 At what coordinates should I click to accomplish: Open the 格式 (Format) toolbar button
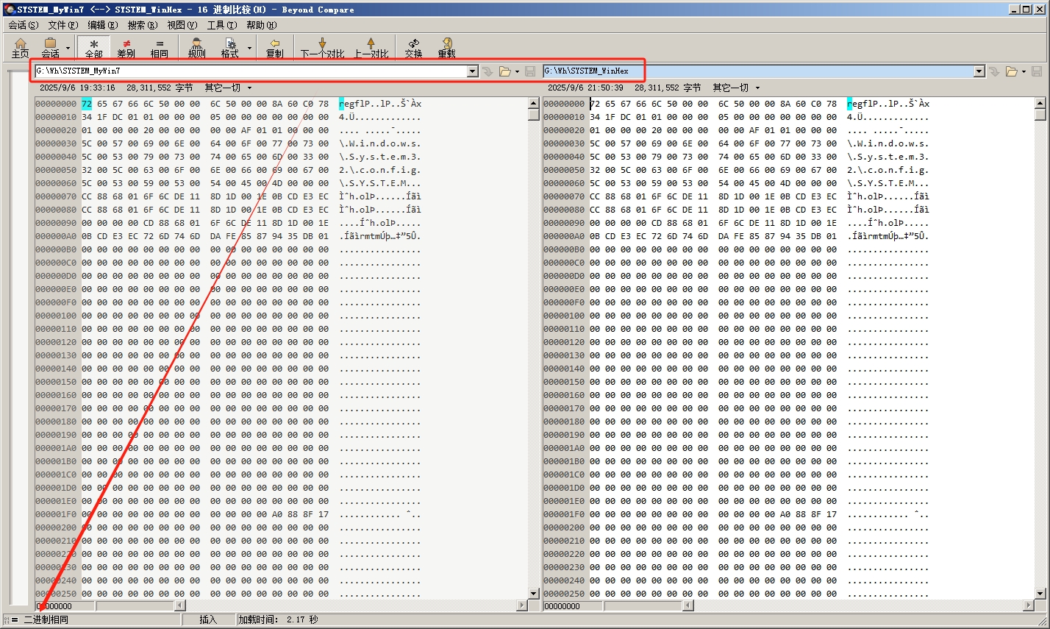pyautogui.click(x=230, y=48)
